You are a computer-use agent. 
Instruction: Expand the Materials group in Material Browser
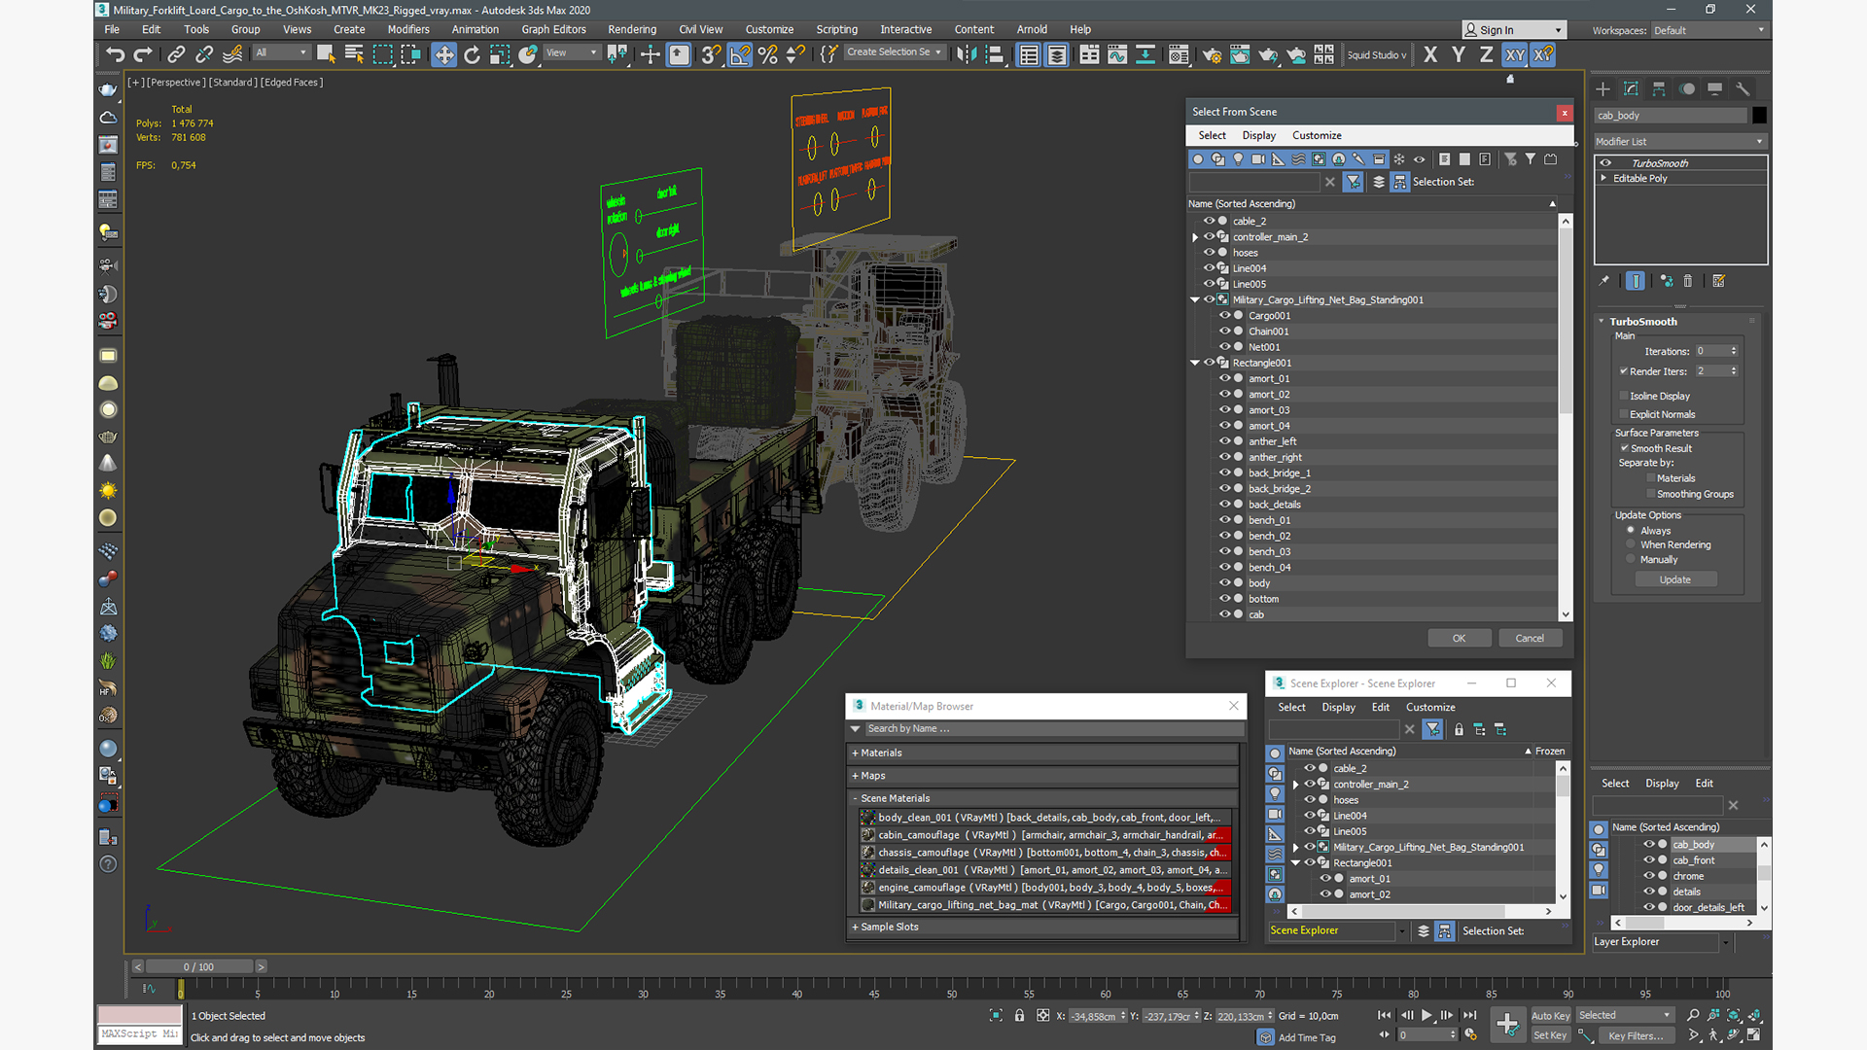tap(1042, 752)
